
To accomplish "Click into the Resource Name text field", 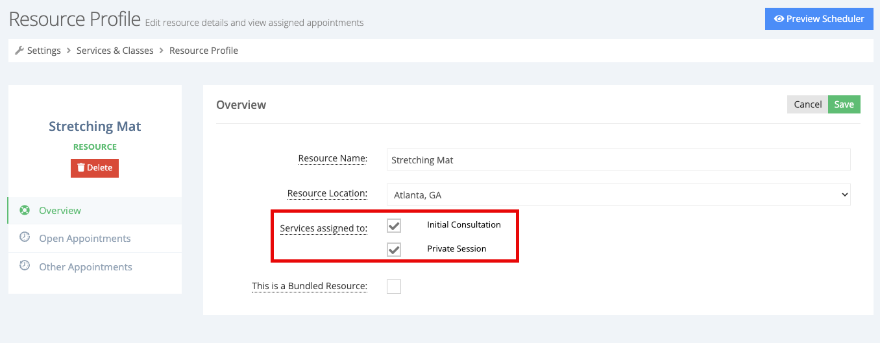I will click(618, 160).
